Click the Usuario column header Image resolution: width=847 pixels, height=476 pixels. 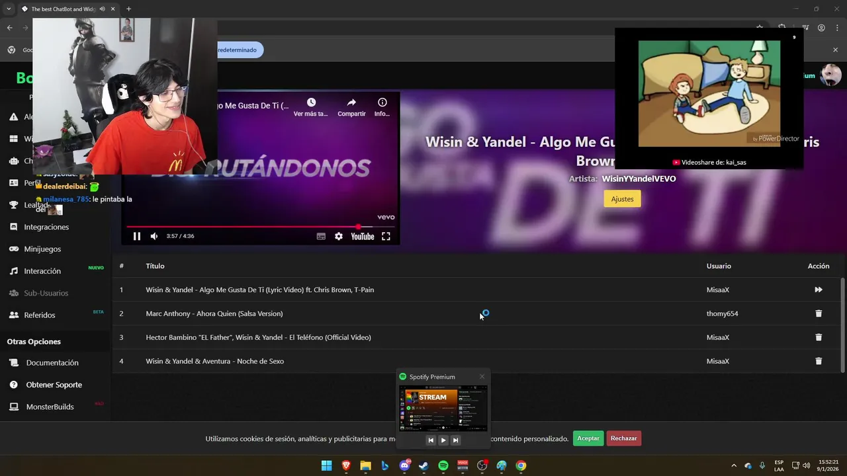[719, 266]
